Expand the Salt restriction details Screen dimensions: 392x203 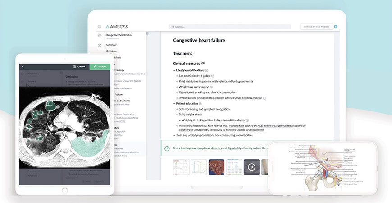point(213,76)
